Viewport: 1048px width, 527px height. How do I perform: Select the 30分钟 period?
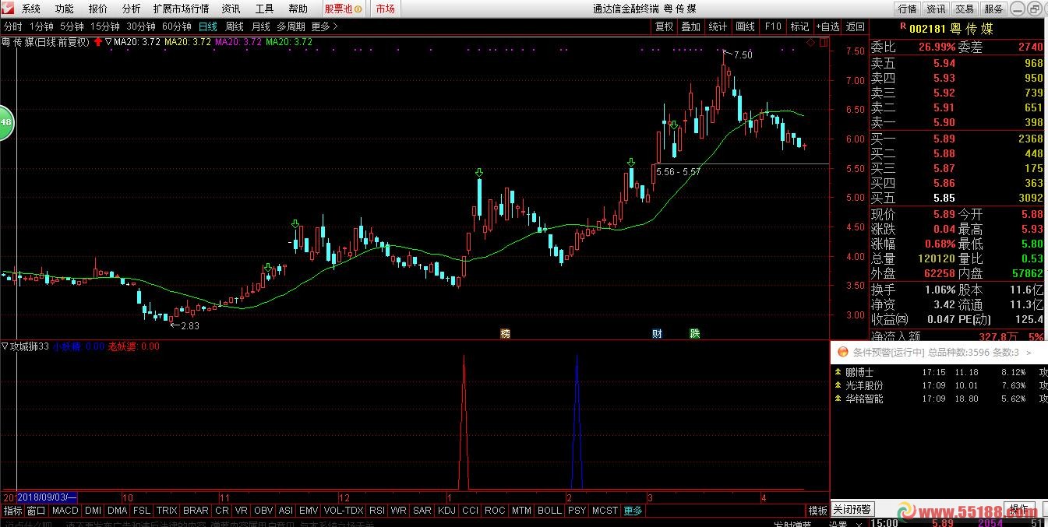[141, 26]
